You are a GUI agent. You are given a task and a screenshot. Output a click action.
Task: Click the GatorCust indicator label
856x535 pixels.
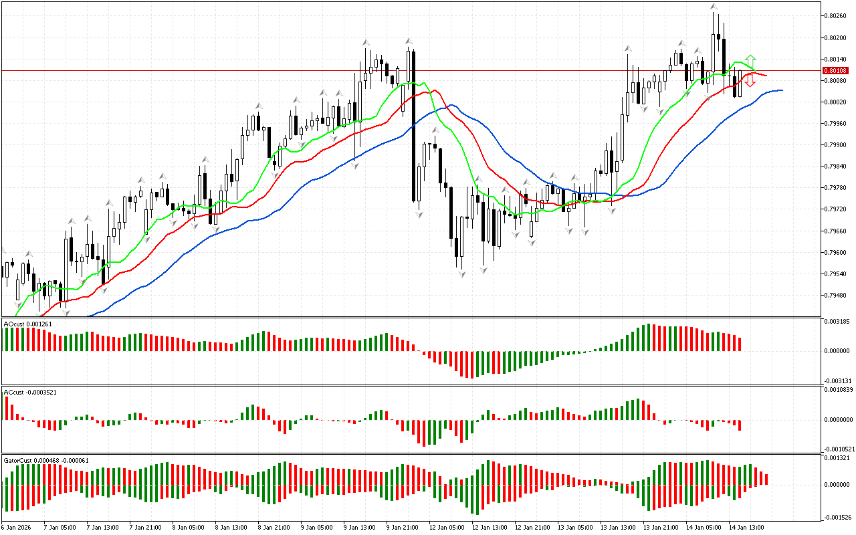coord(45,460)
